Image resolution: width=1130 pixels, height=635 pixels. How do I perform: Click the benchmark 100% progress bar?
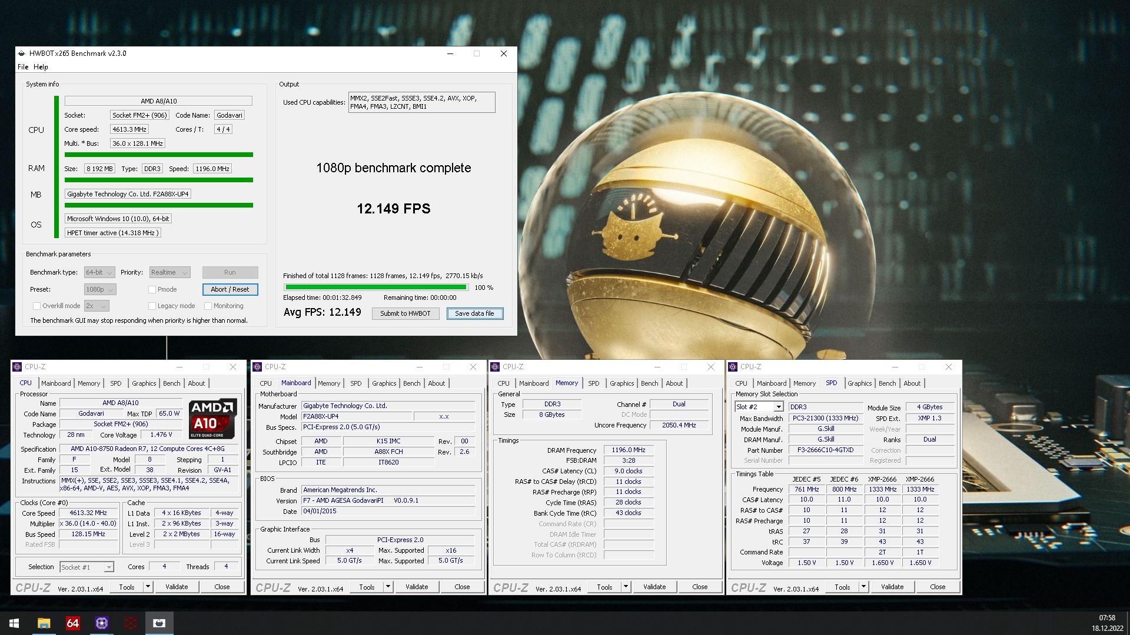coord(376,288)
